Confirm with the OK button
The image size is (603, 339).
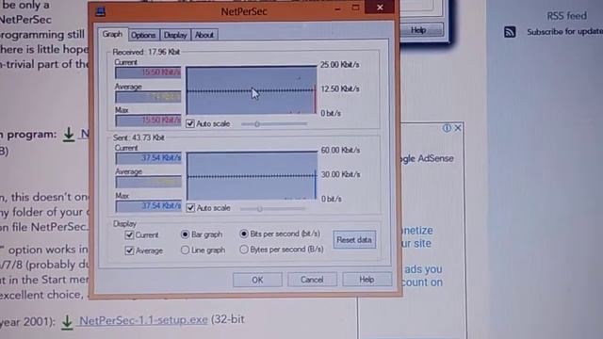click(x=257, y=280)
